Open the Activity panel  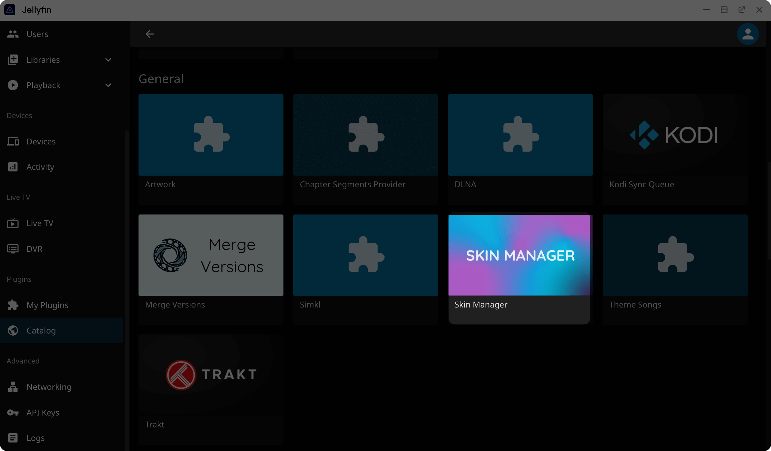point(40,167)
